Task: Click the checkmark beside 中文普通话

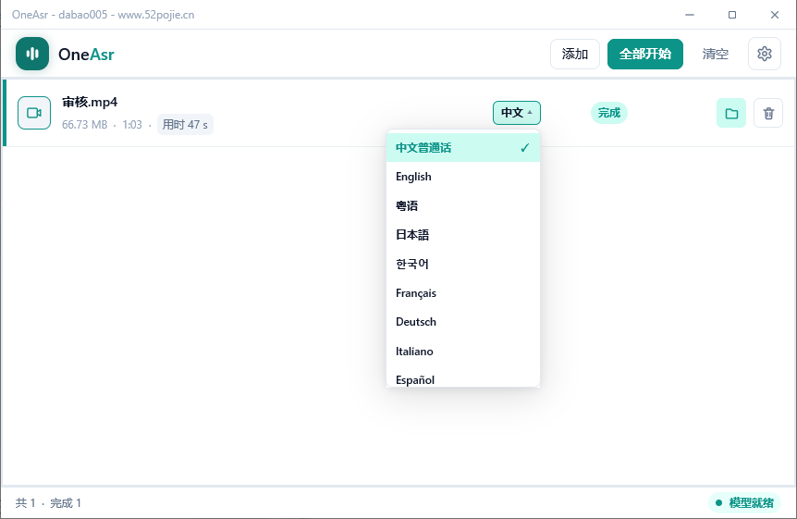Action: 524,148
